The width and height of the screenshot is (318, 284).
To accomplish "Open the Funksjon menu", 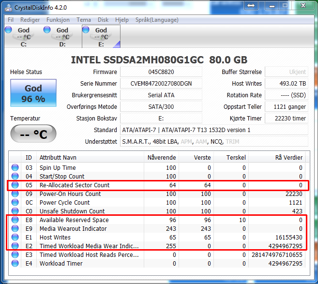I will pyautogui.click(x=58, y=20).
